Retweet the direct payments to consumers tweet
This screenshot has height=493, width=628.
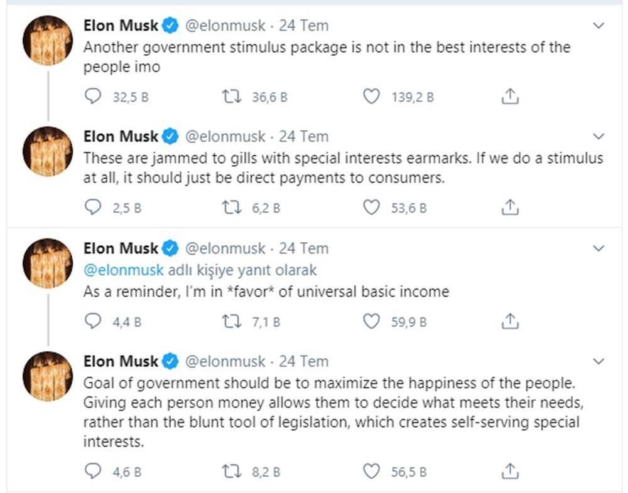click(x=231, y=208)
